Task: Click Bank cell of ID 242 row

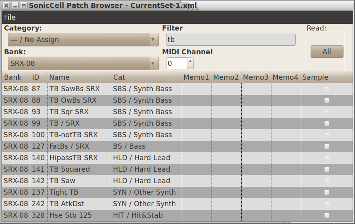Action: click(16, 204)
